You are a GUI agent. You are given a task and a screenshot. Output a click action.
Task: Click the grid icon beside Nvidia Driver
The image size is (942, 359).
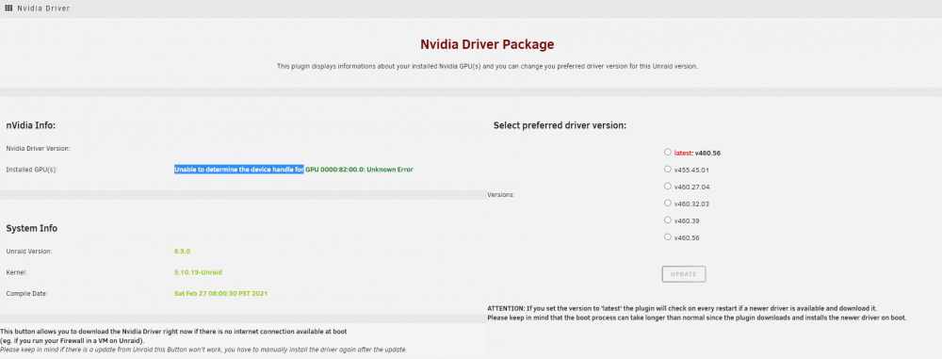[x=8, y=8]
